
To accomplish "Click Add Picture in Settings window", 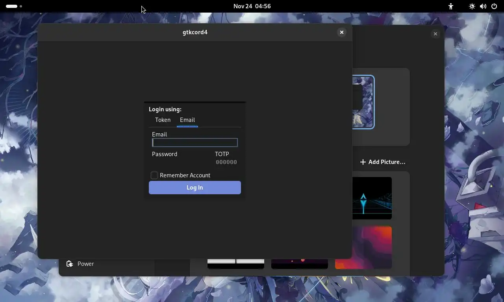I will pyautogui.click(x=383, y=162).
